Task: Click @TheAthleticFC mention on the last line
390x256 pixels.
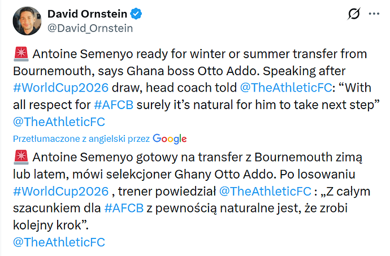Action: click(x=58, y=242)
